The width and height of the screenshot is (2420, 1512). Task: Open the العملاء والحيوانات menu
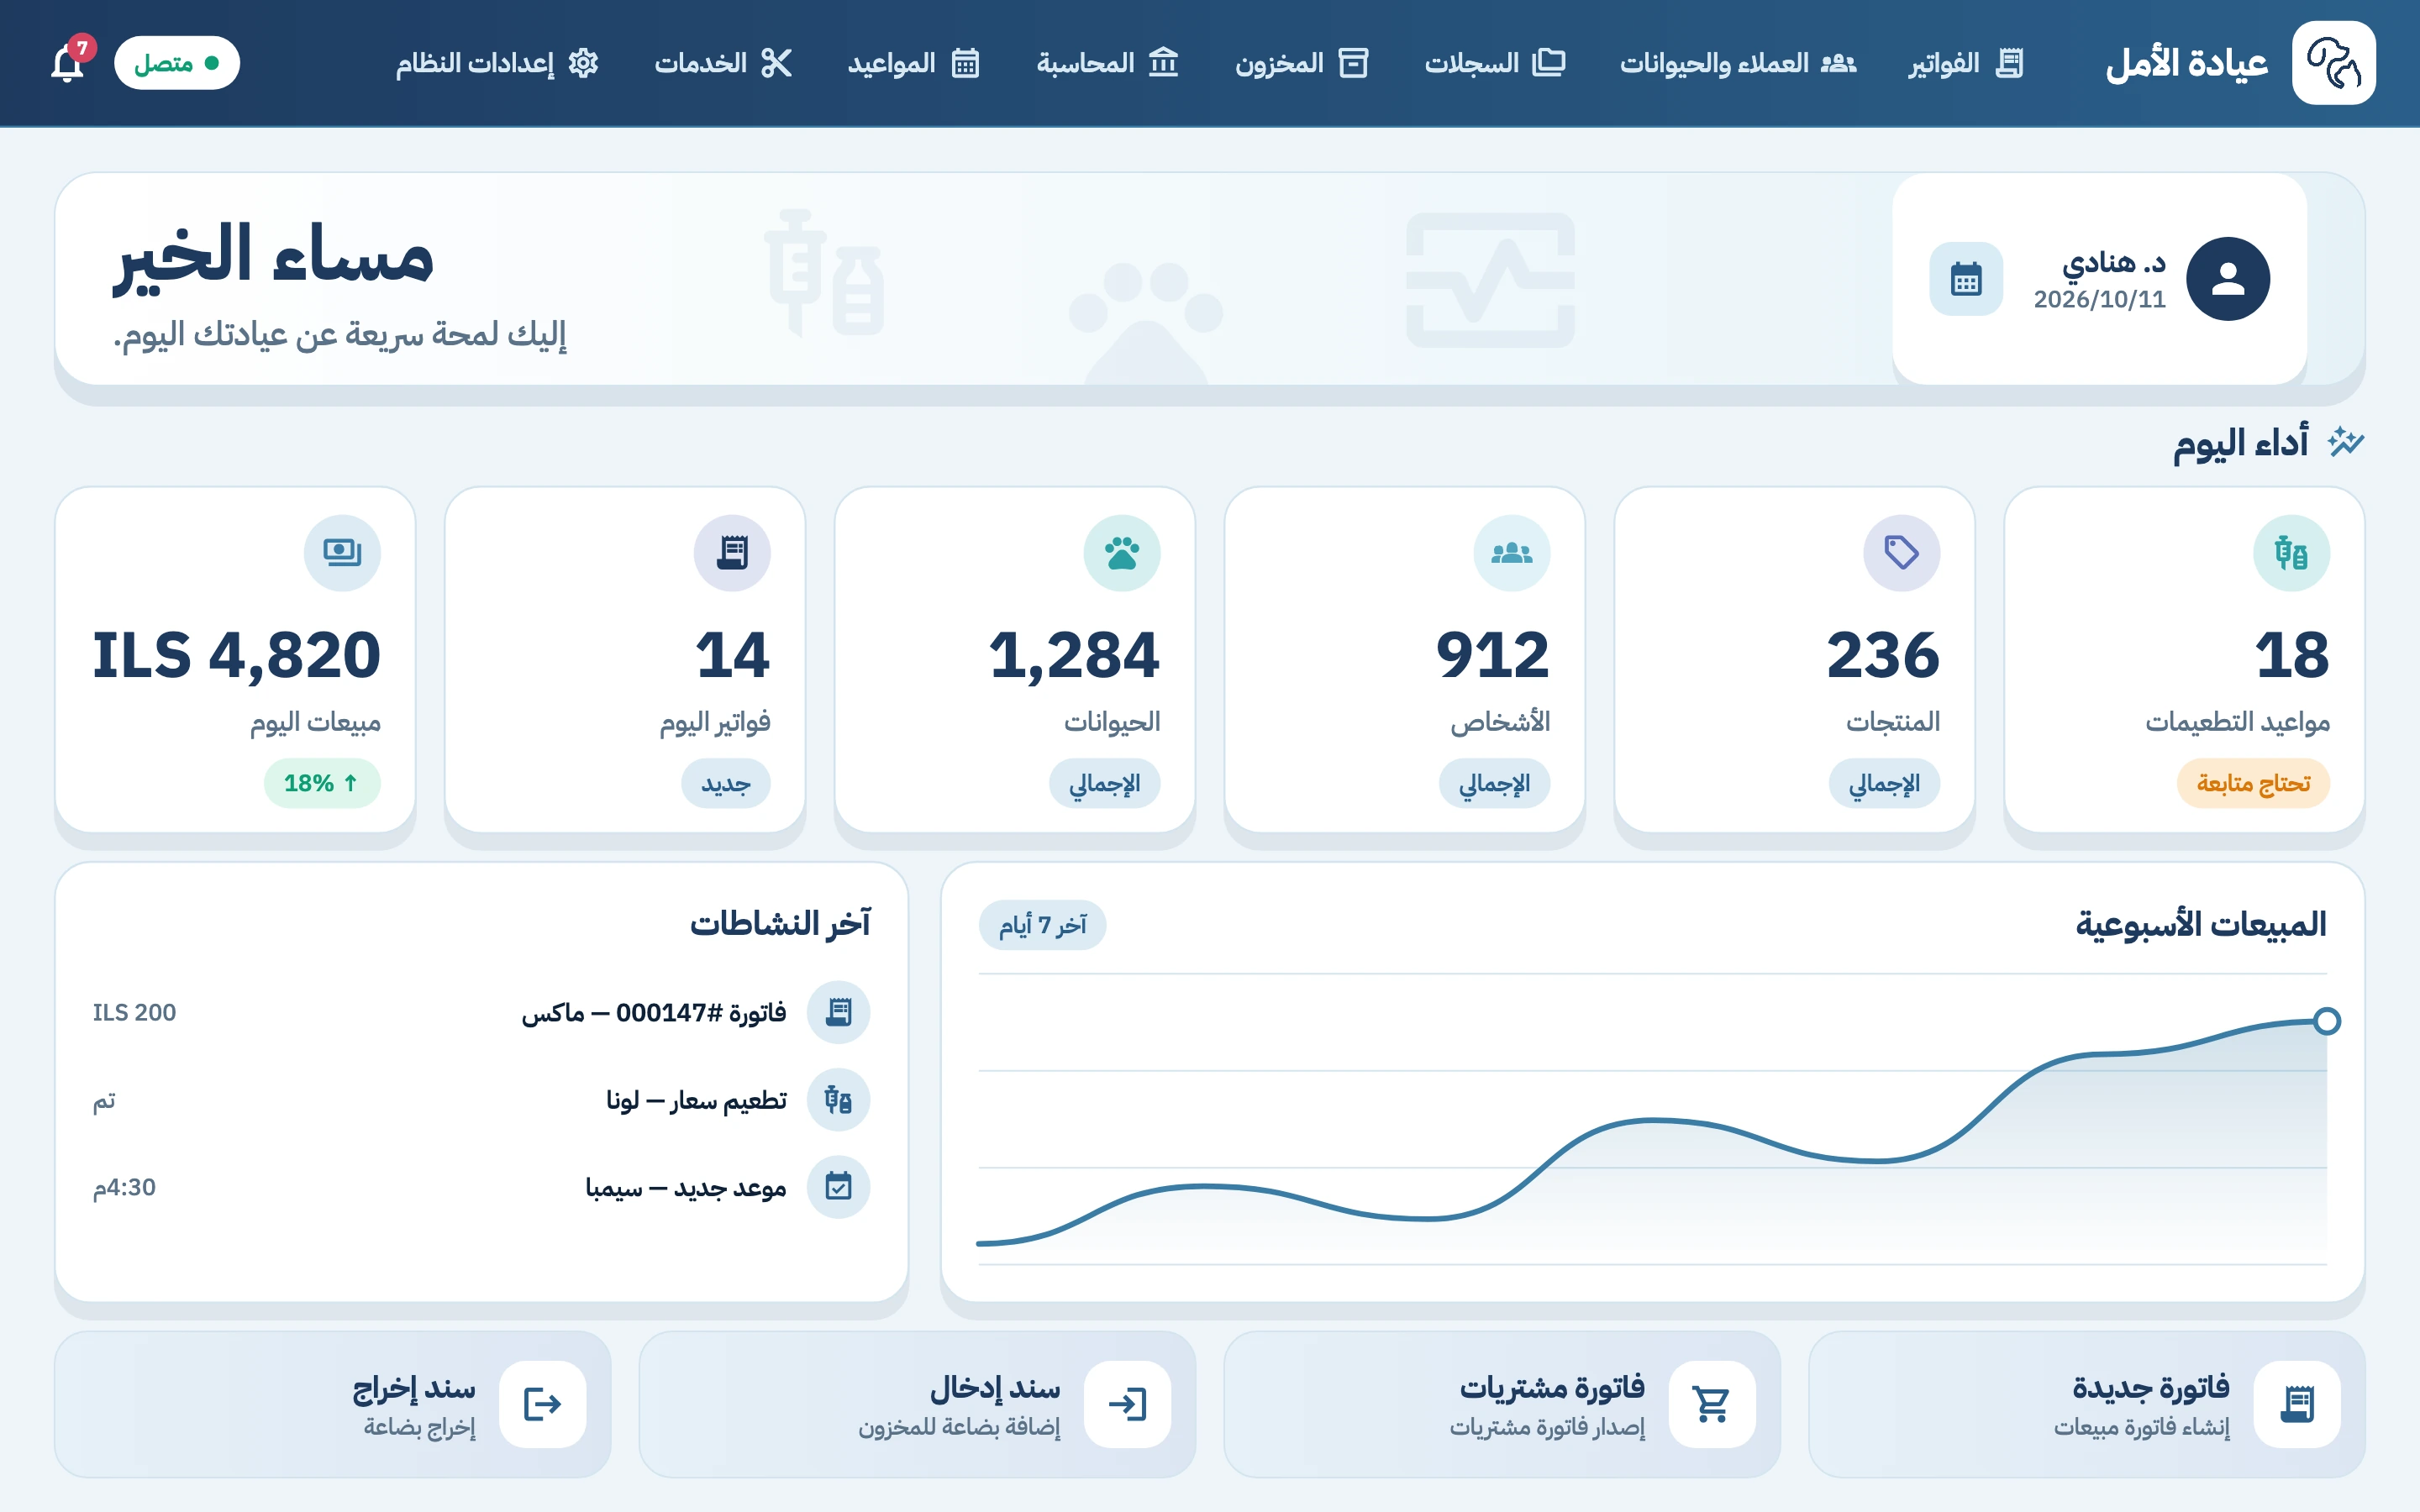tap(1738, 63)
